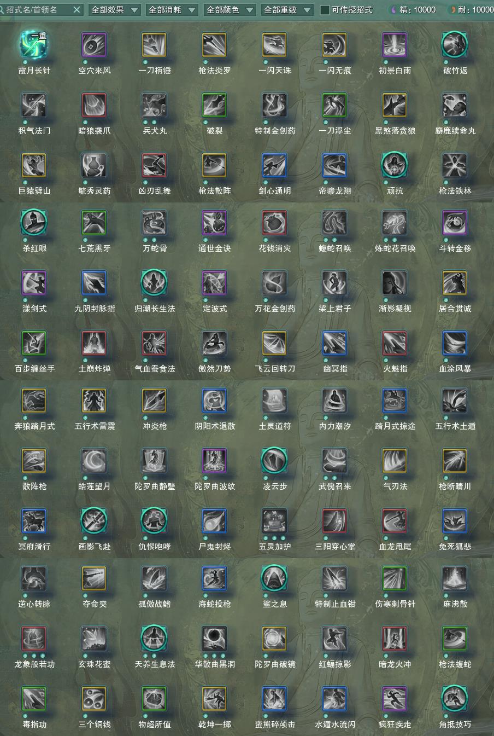Click the 特制止血钳 skill label
This screenshot has height=736, width=494.
(x=335, y=604)
